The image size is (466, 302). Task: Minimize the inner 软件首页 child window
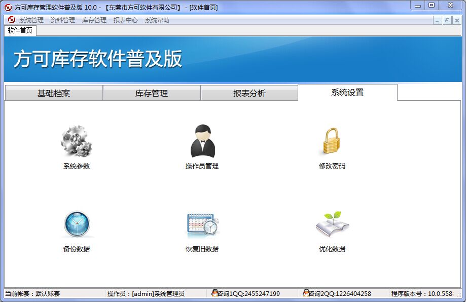437,20
